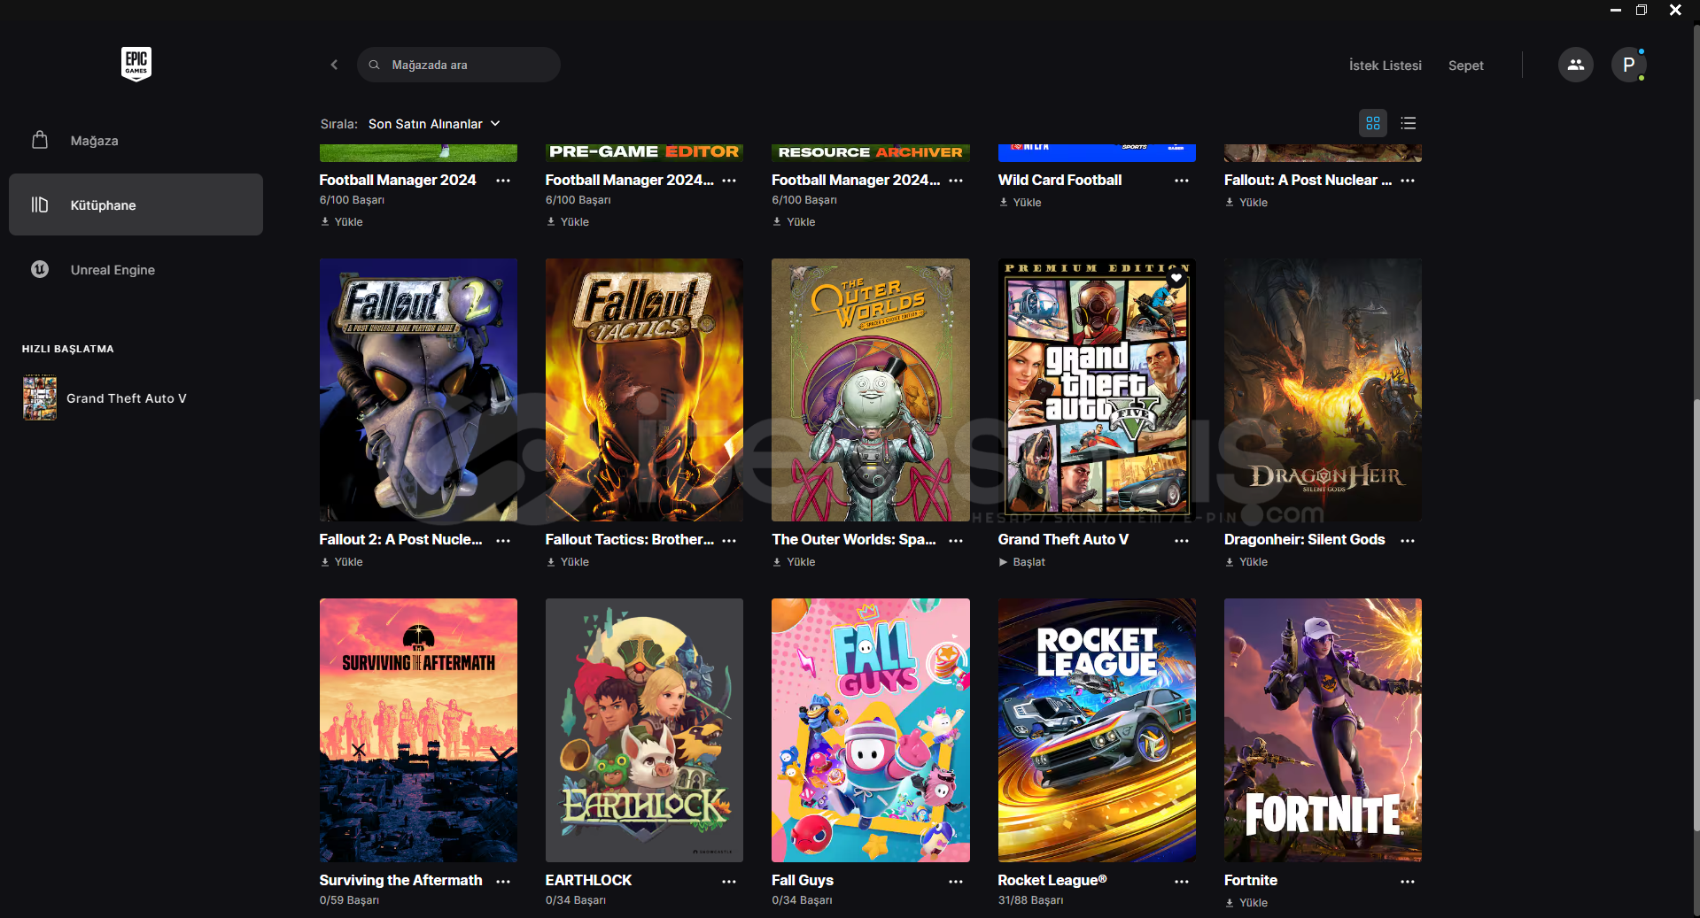Open more options for Fallout 2
Screen dimensions: 1700x918
pos(503,540)
